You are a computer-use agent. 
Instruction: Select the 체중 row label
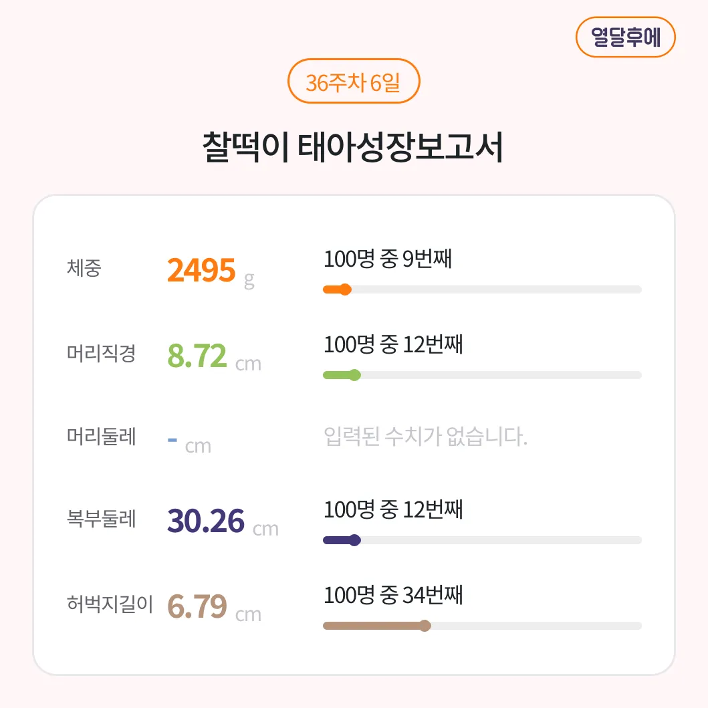84,268
